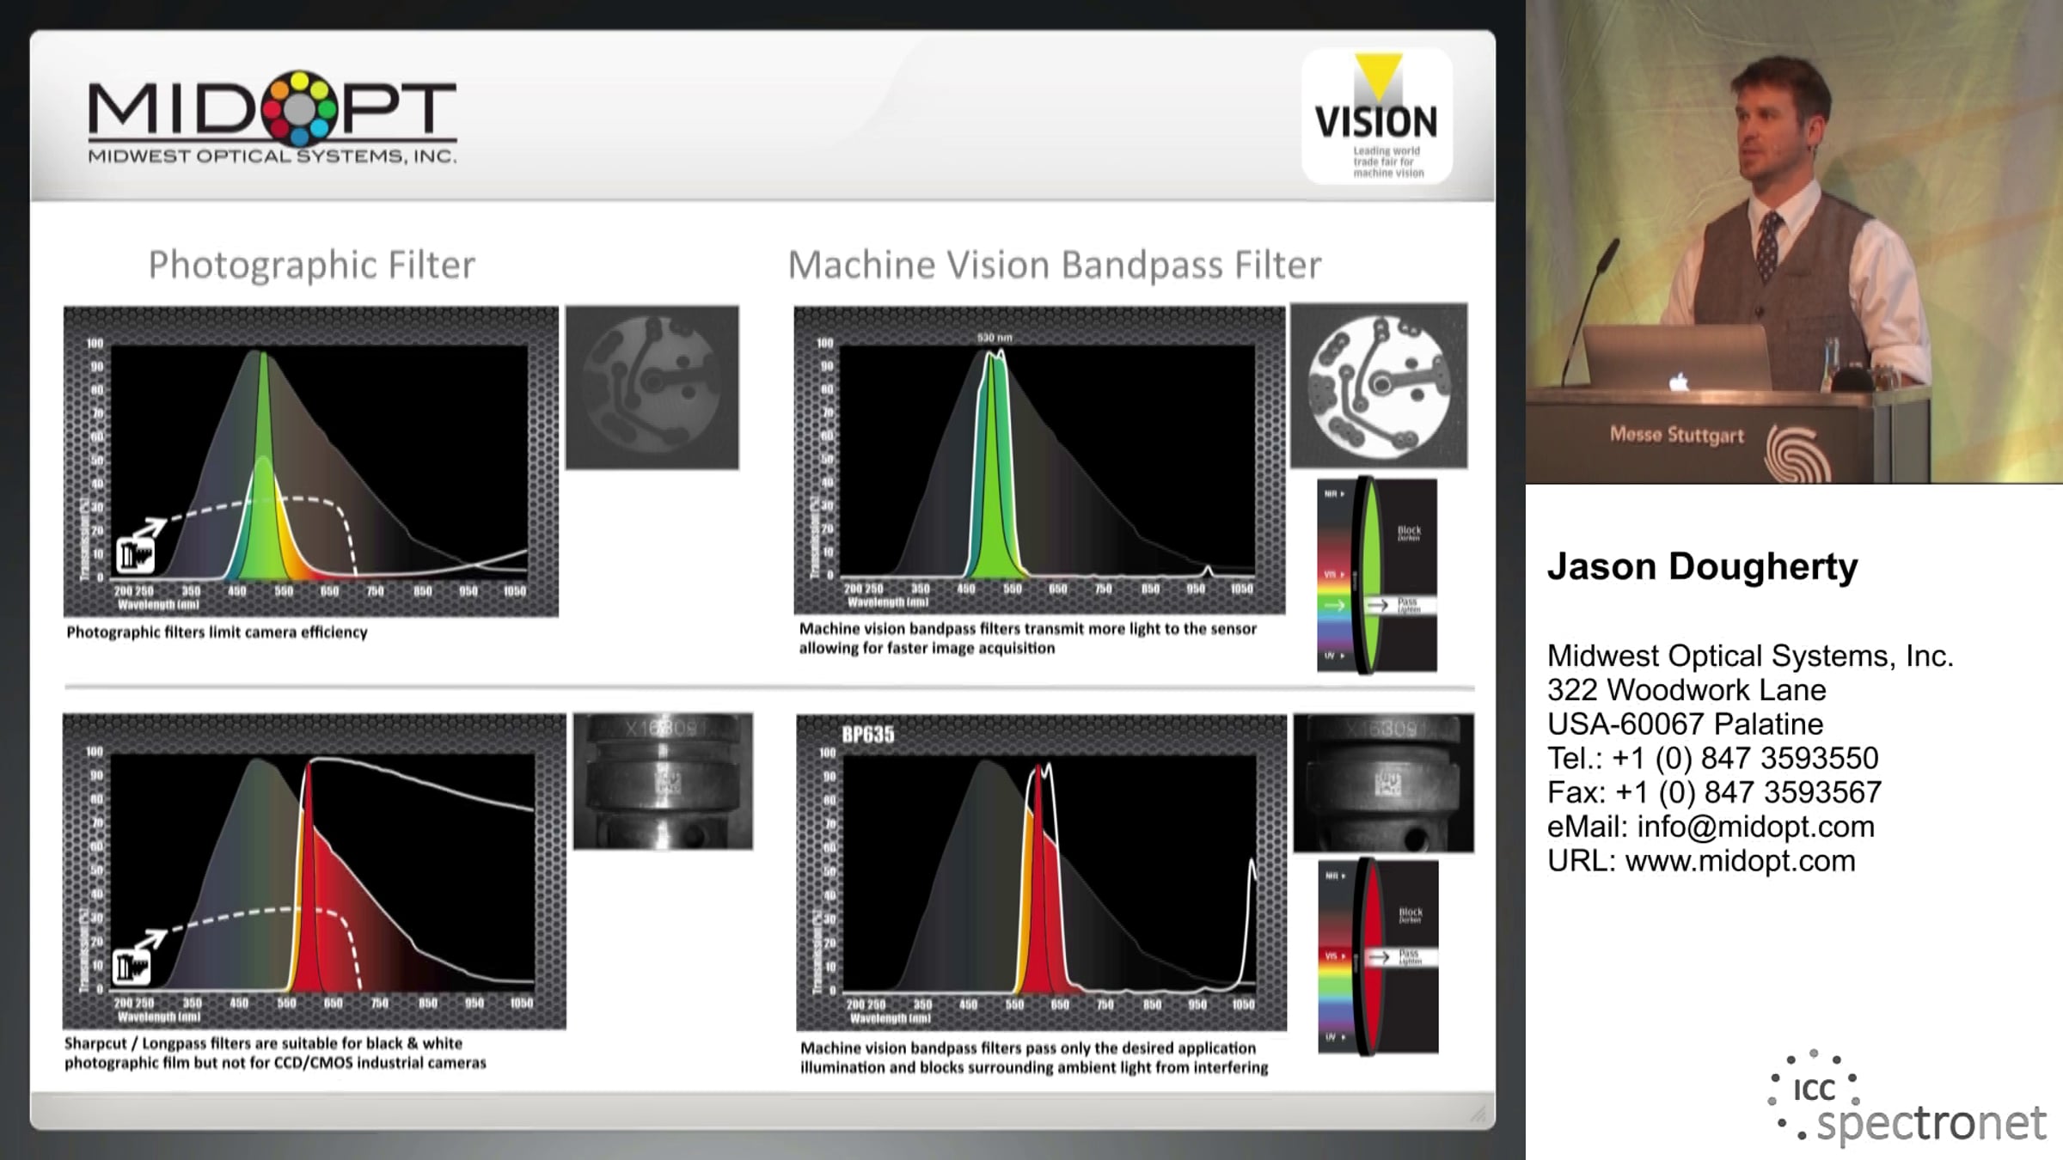Click the bright circuit board photo thumbnail
The image size is (2063, 1160).
tap(1379, 386)
